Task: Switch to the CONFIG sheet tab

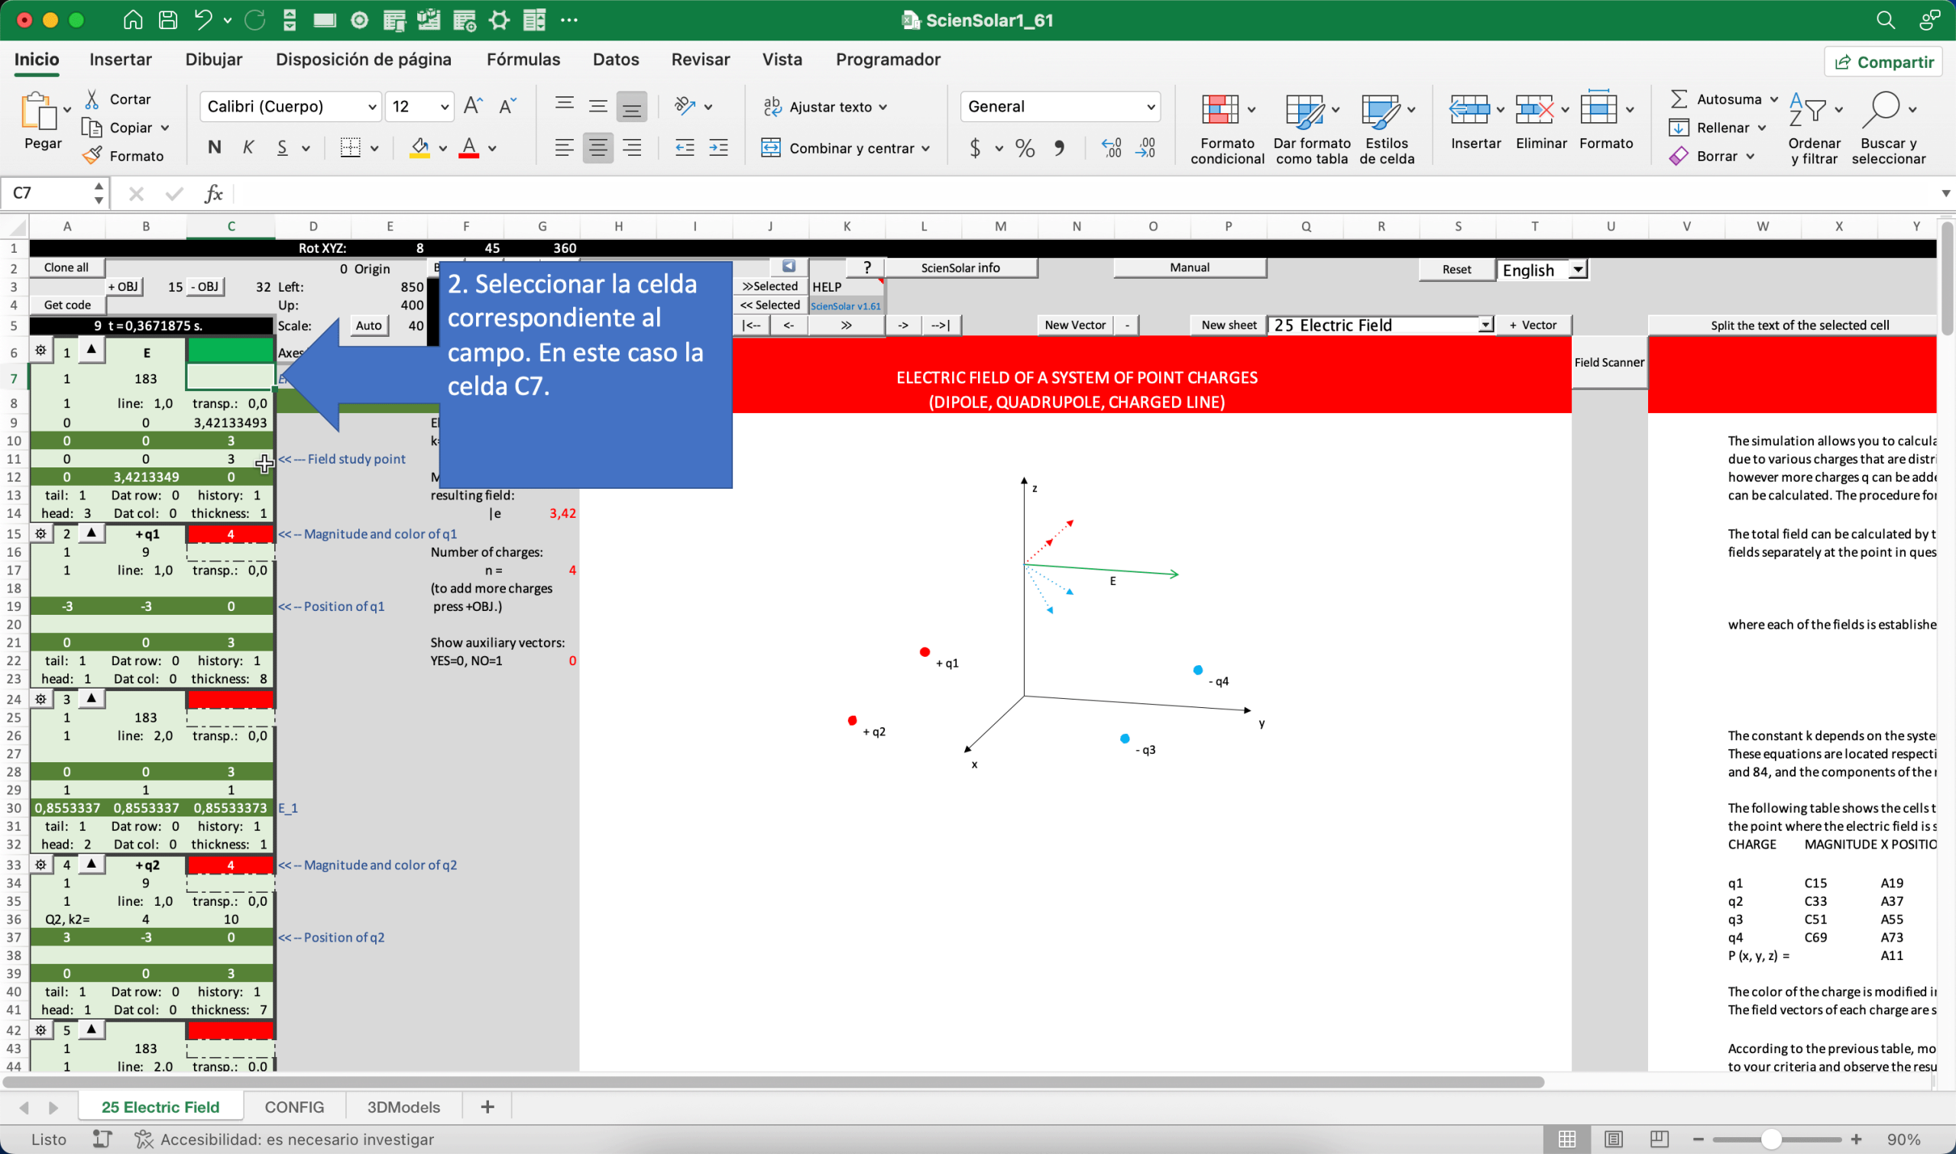Action: (294, 1107)
